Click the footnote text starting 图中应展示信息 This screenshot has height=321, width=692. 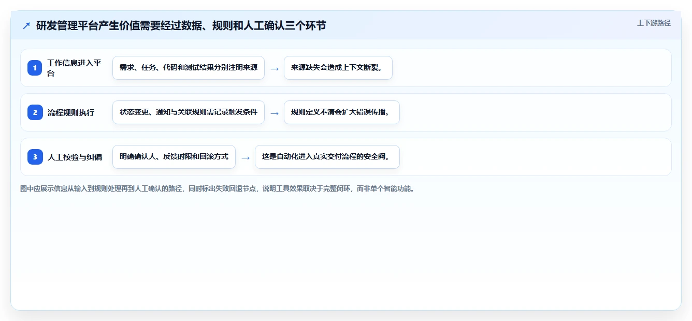[217, 189]
